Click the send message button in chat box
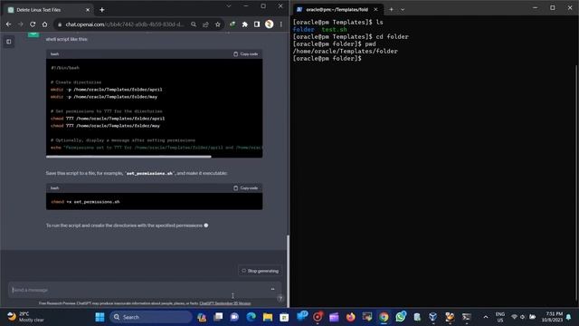579x326 pixels. click(273, 290)
